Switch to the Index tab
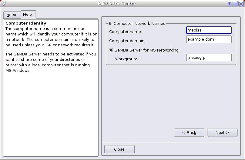The image size is (245, 160). coord(11,15)
